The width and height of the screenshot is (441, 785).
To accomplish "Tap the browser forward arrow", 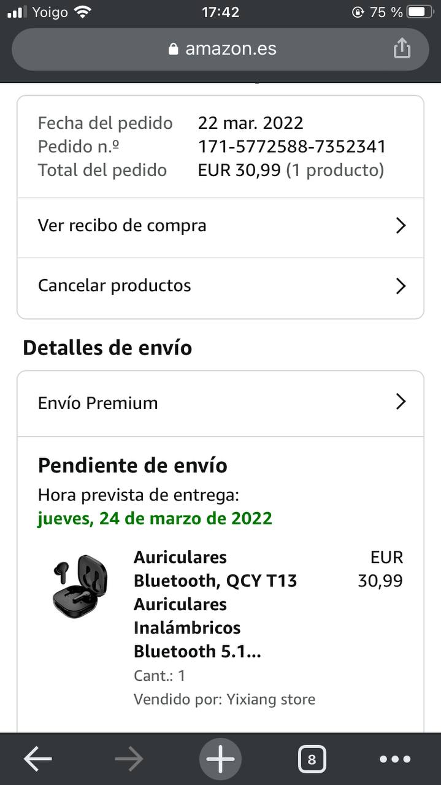I will click(129, 760).
